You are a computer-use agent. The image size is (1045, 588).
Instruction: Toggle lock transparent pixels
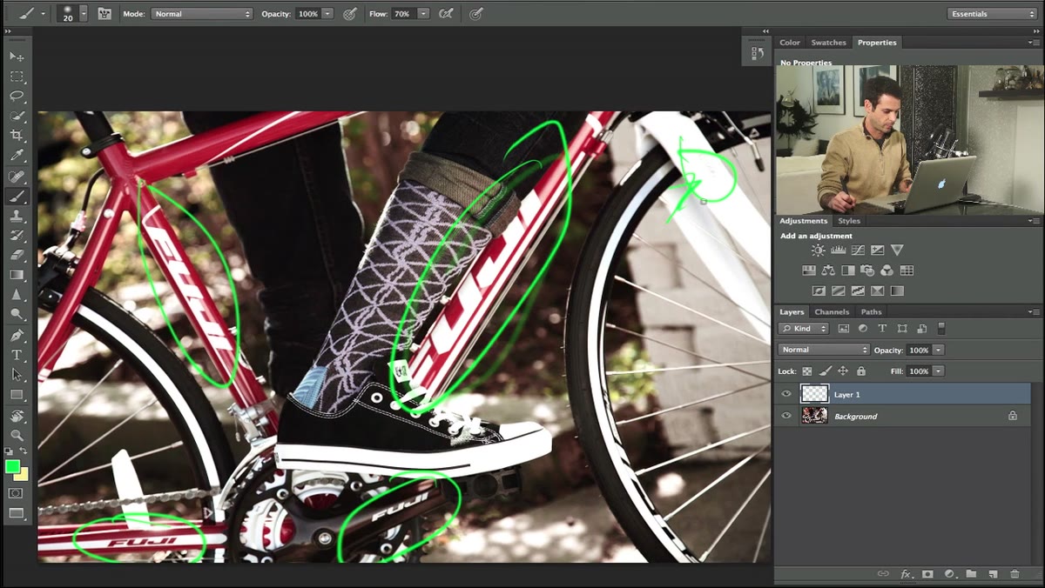click(x=807, y=371)
